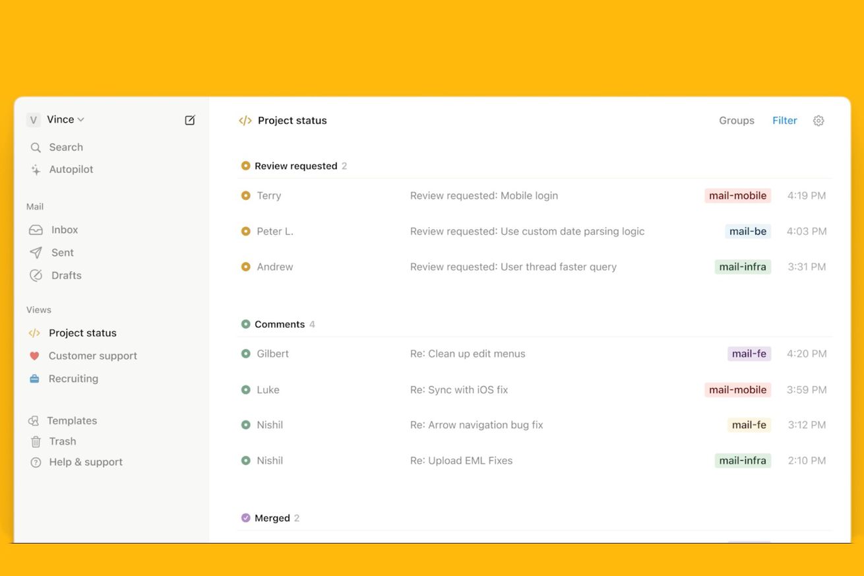Click the Templates icon in sidebar

[x=34, y=421]
